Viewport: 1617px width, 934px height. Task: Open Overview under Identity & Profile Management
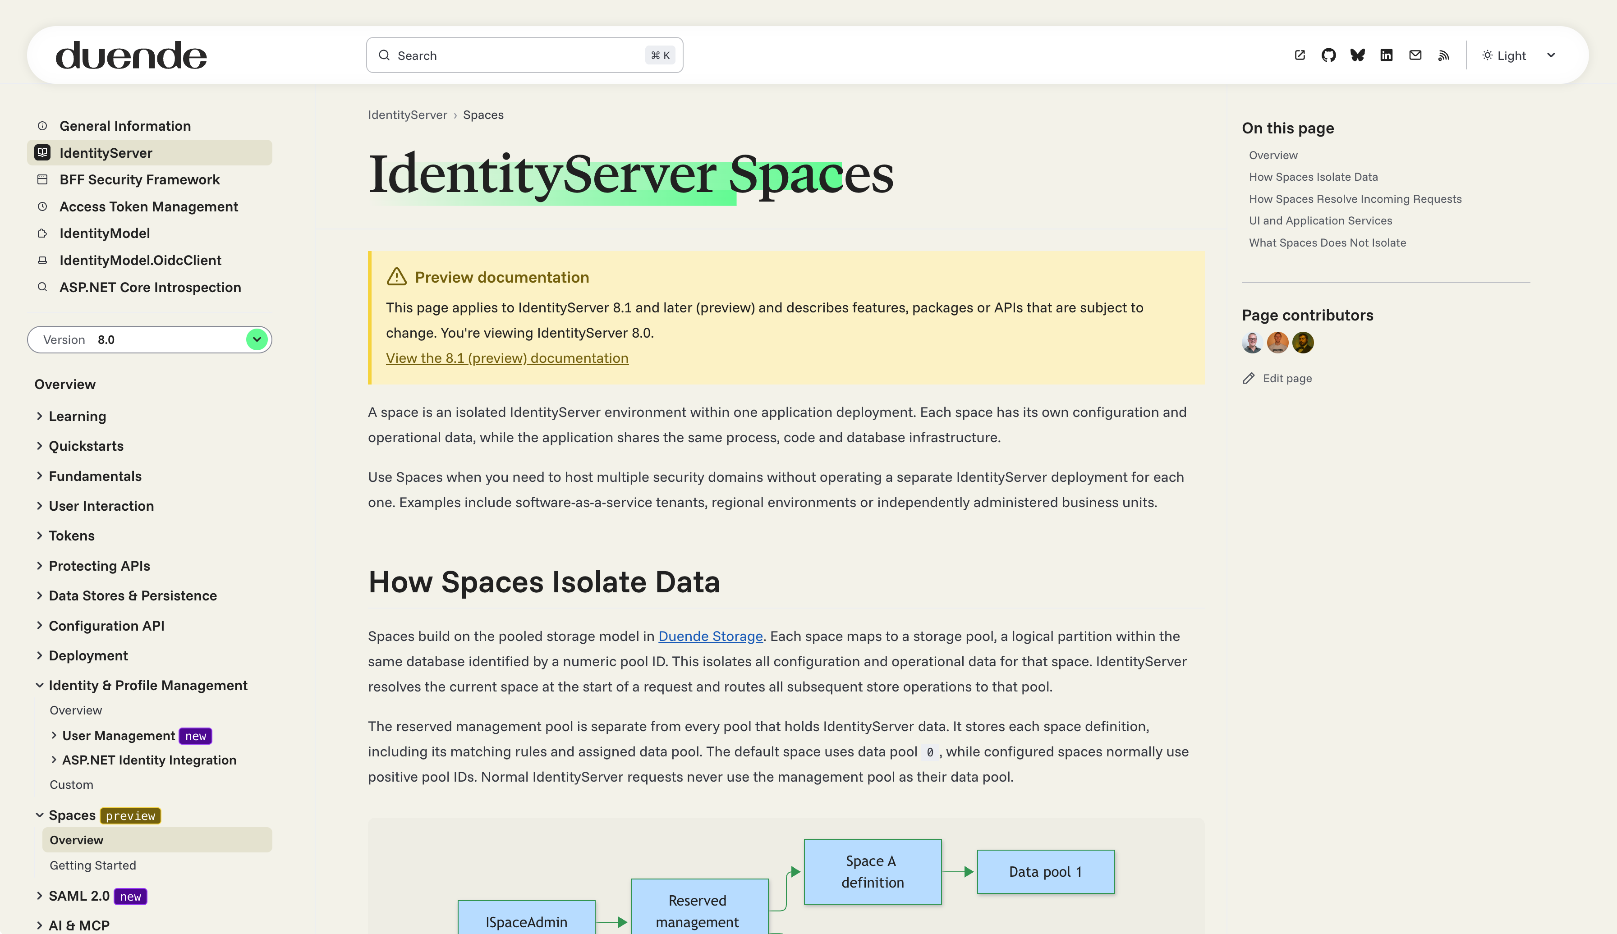76,710
